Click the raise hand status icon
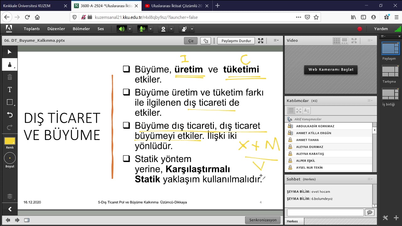402x226 pixels. tap(184, 29)
